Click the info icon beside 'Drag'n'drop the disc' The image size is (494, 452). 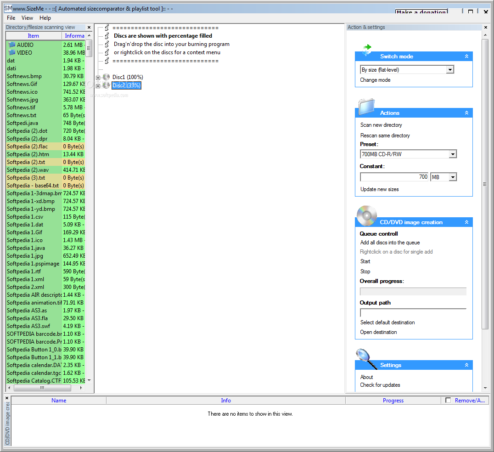click(107, 44)
